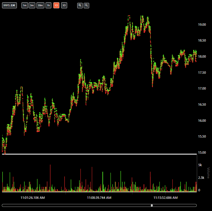Click the 11:08:39.744 AM time label
The height and width of the screenshot is (211, 212).
pyautogui.click(x=99, y=198)
